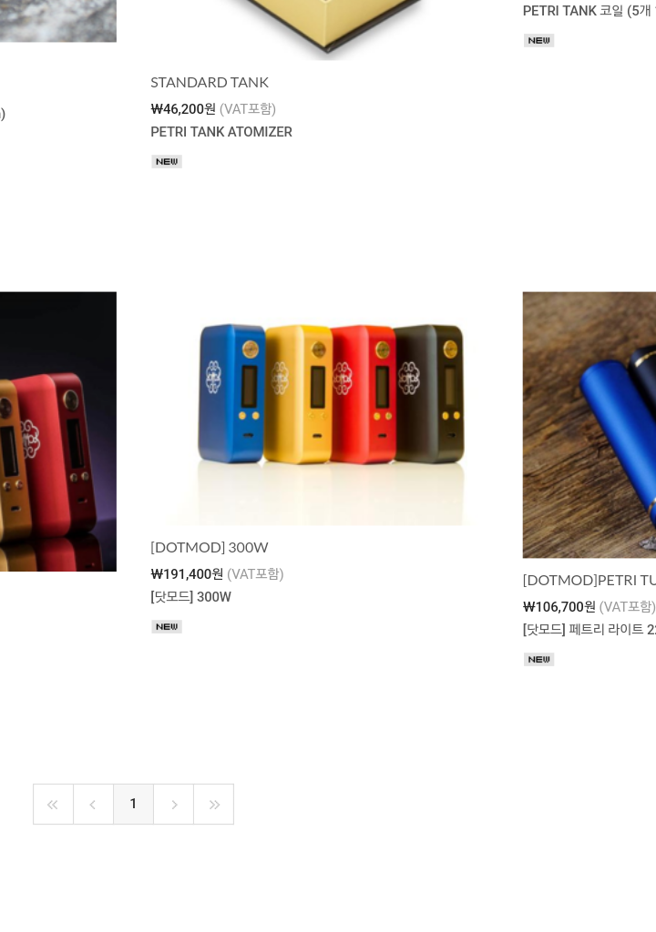Image resolution: width=656 pixels, height=932 pixels.
Task: Go to next page arrow
Action: (174, 805)
